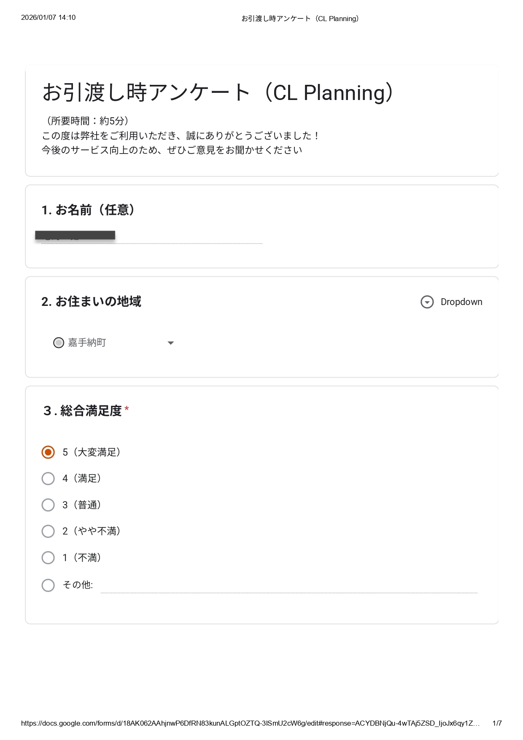Click the circle icon beside 嘉手納町
Viewport: 523px width, 740px height.
tap(59, 343)
